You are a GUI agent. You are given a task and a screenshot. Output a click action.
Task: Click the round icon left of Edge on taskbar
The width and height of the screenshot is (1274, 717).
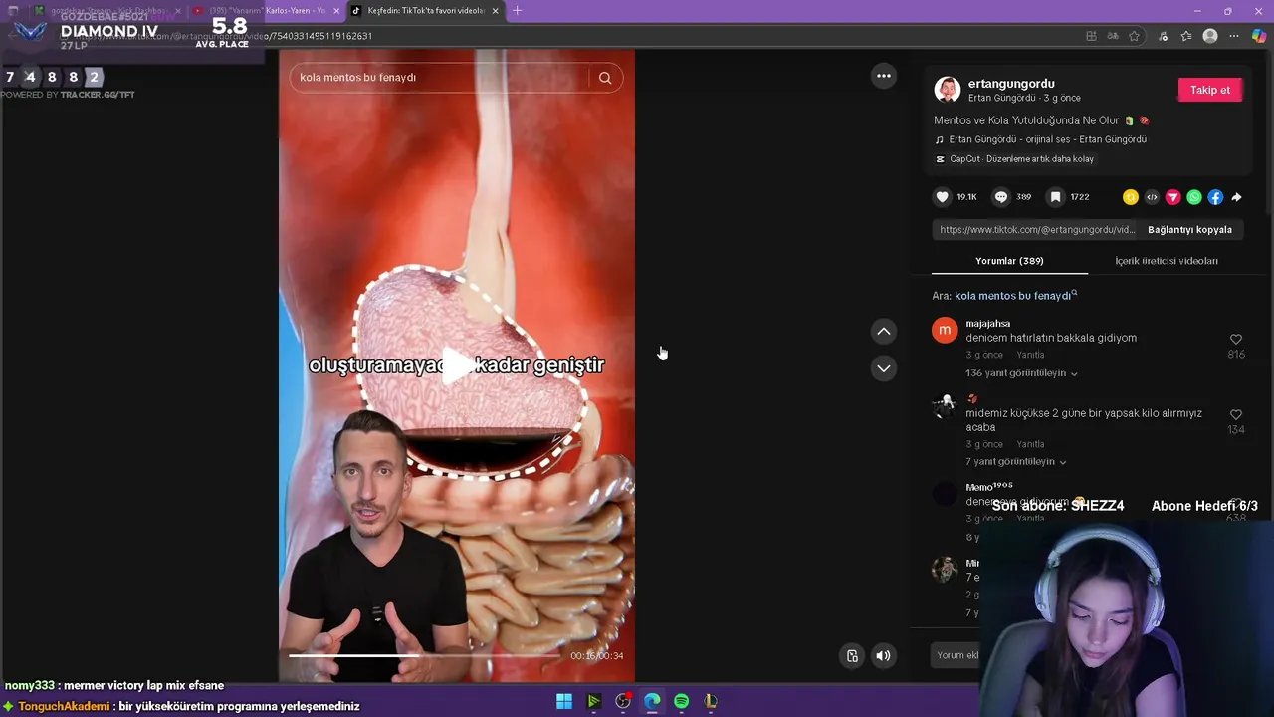pyautogui.click(x=623, y=701)
